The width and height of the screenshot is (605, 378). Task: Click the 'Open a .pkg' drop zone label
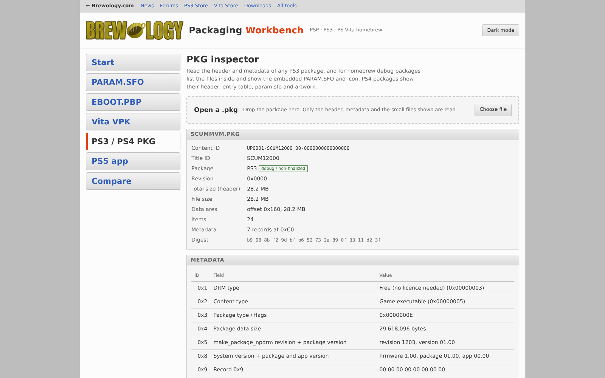coord(216,110)
